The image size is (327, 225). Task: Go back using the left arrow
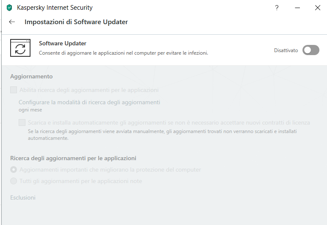tap(12, 22)
